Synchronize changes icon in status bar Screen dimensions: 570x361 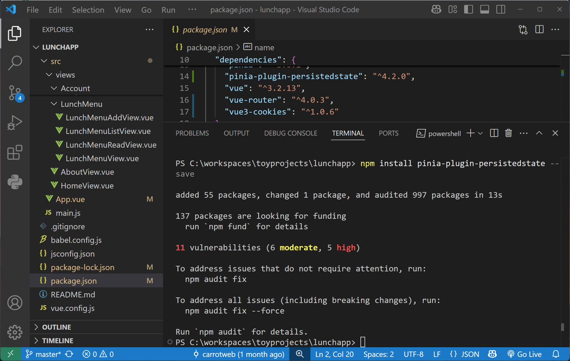(x=69, y=354)
